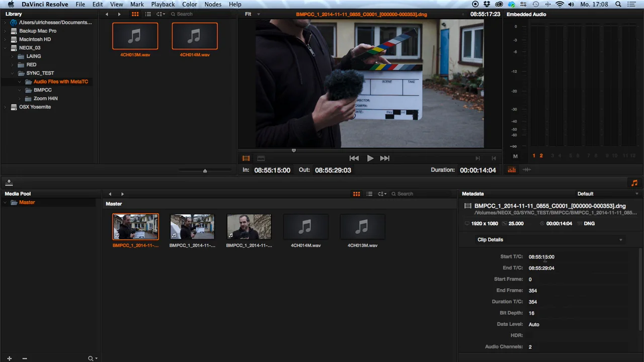Click the M label under audio meters
The width and height of the screenshot is (644, 362).
515,156
